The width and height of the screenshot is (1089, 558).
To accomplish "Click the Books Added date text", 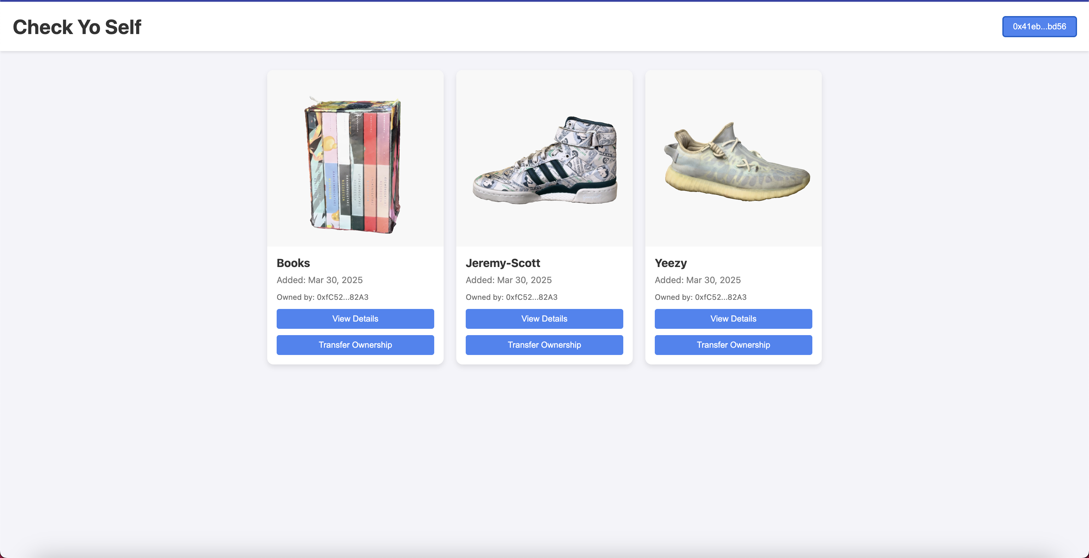I will click(x=319, y=280).
